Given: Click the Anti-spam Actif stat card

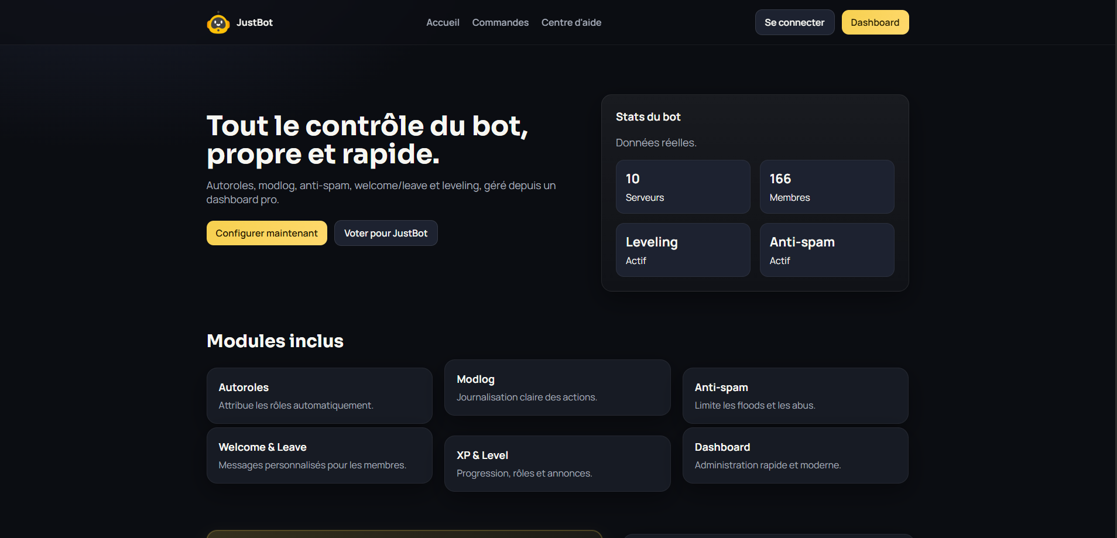Looking at the screenshot, I should point(827,250).
